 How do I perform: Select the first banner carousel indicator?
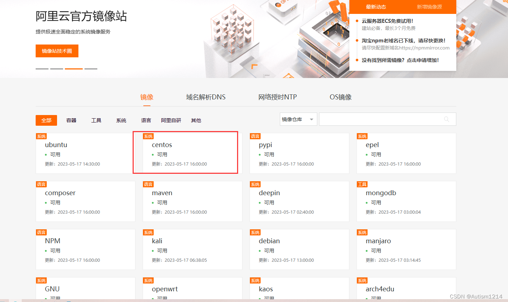point(42,69)
